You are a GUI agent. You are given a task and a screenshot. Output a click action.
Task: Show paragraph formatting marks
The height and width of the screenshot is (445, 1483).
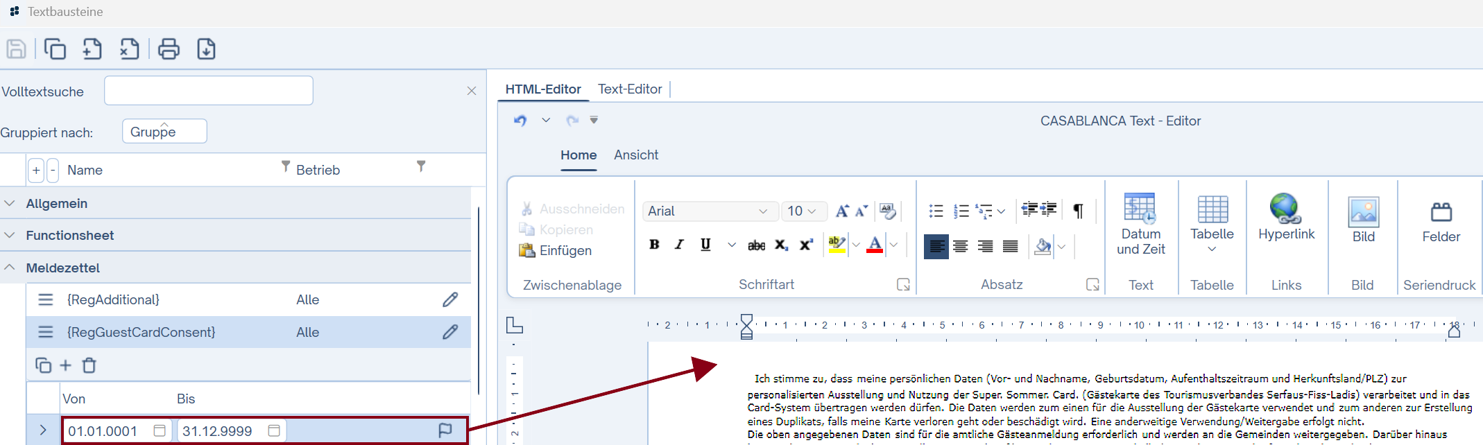(x=1078, y=211)
